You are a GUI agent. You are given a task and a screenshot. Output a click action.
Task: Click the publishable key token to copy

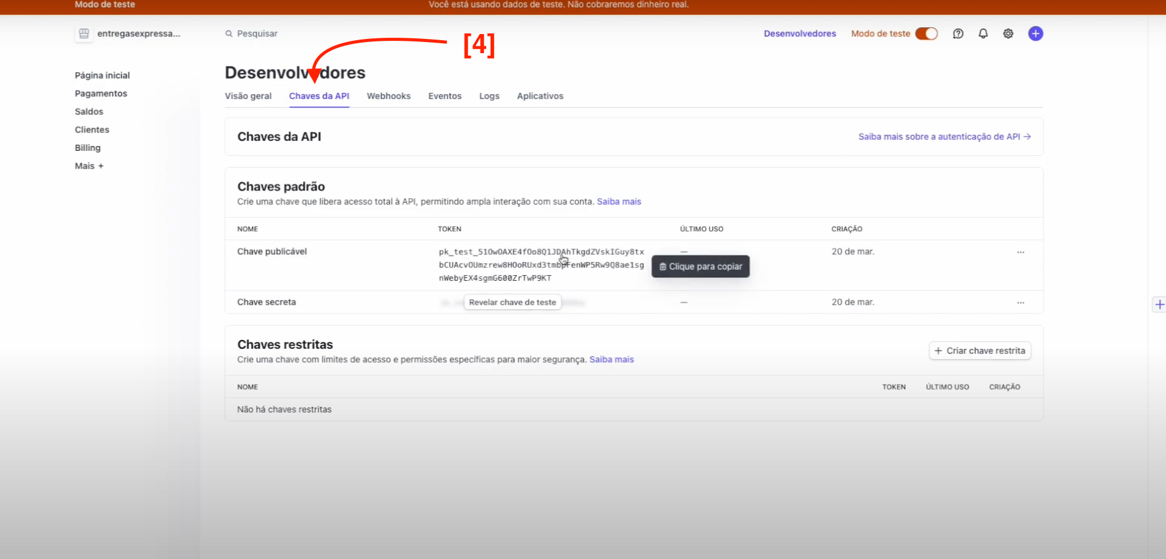[541, 265]
